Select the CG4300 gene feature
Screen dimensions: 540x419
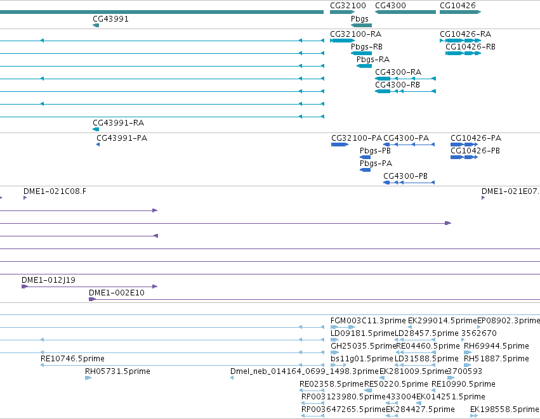405,12
